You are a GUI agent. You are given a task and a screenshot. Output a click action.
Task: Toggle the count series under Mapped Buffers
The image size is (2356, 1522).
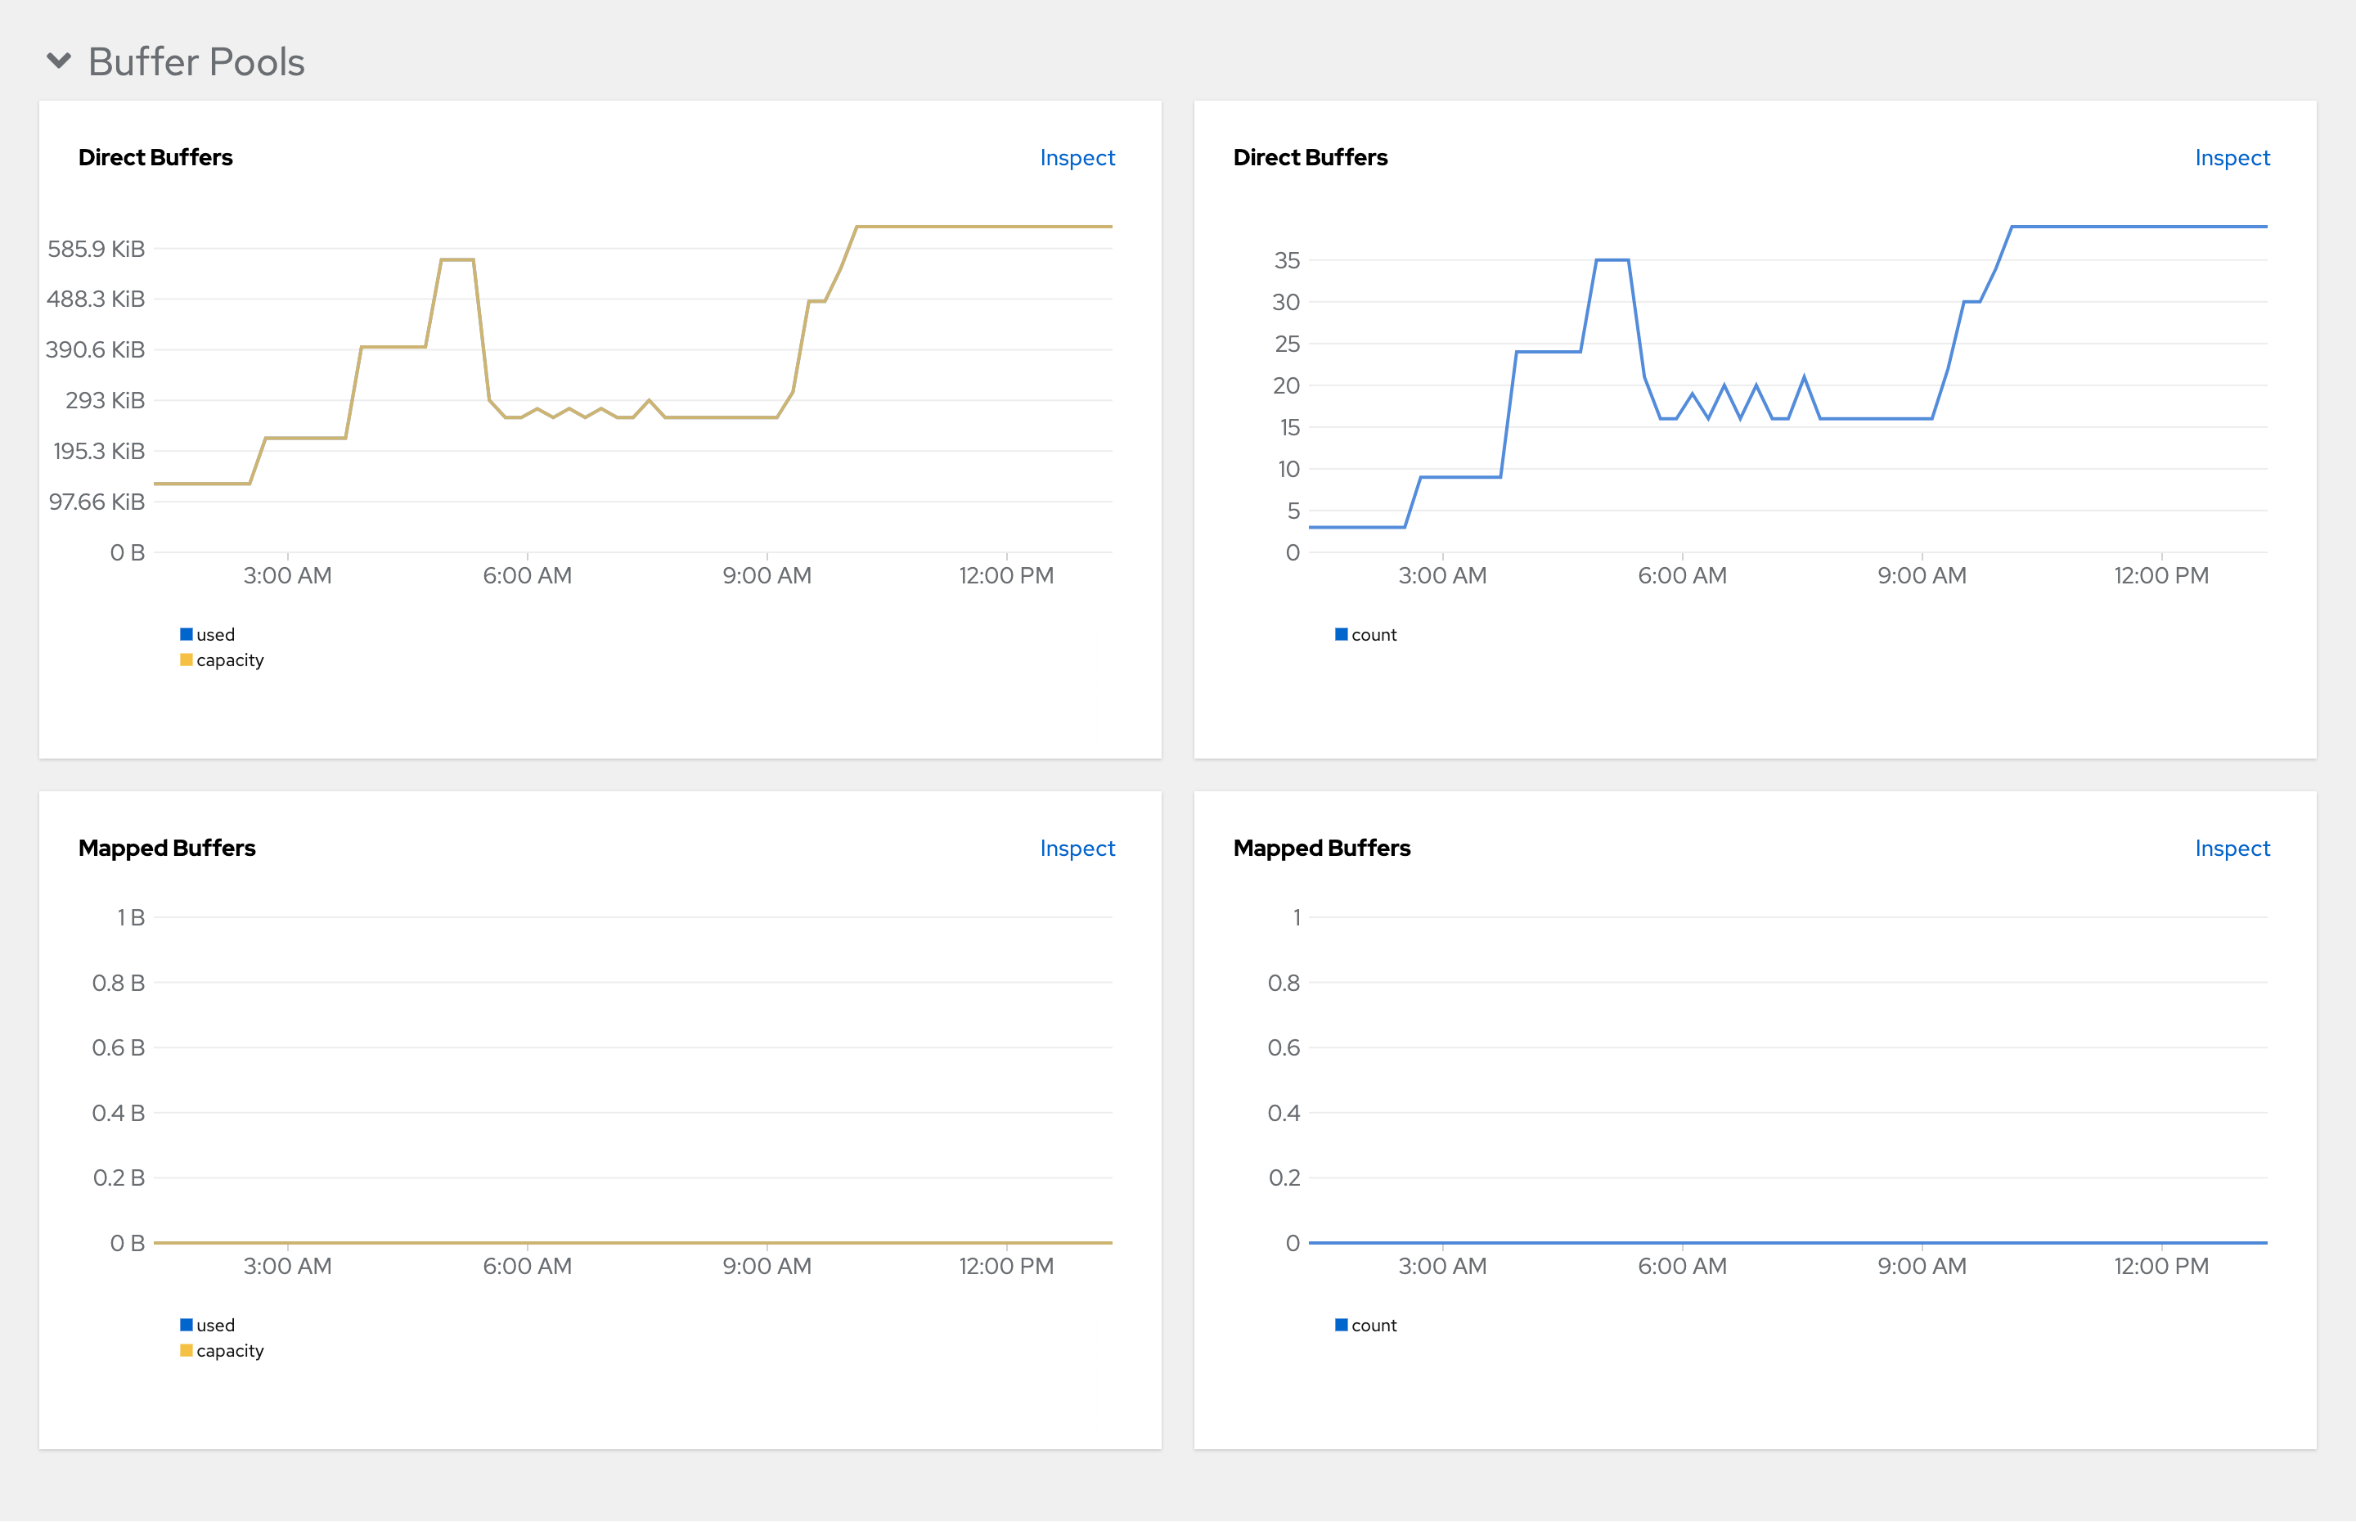(1367, 1324)
